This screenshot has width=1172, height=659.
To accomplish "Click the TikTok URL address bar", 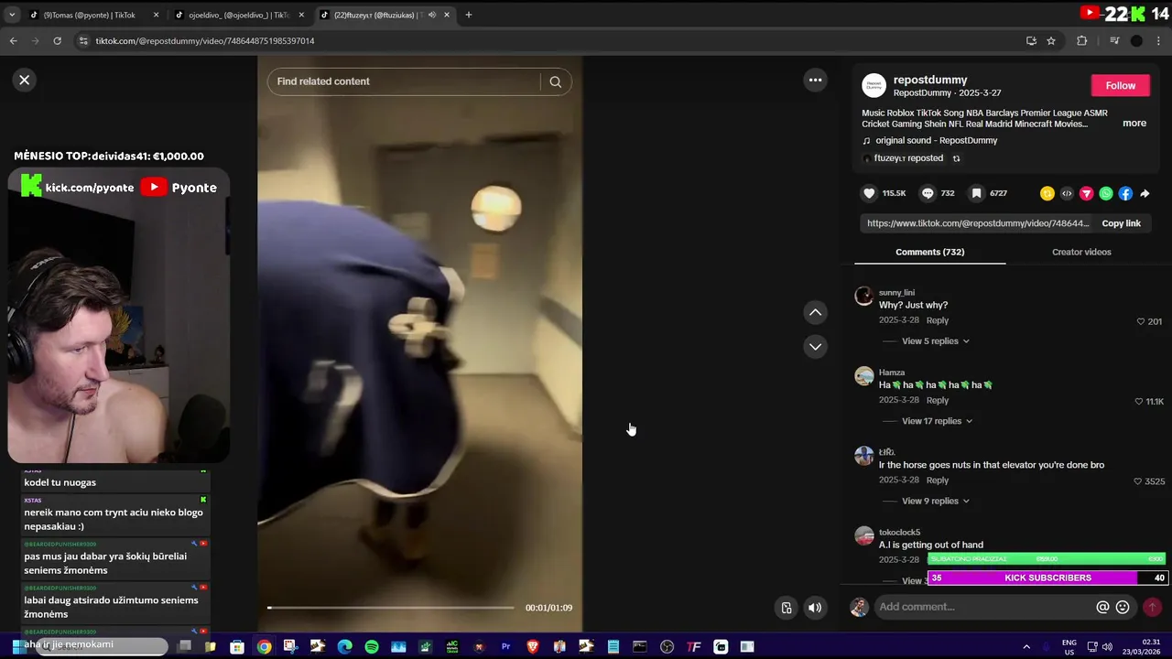I will 549,40.
